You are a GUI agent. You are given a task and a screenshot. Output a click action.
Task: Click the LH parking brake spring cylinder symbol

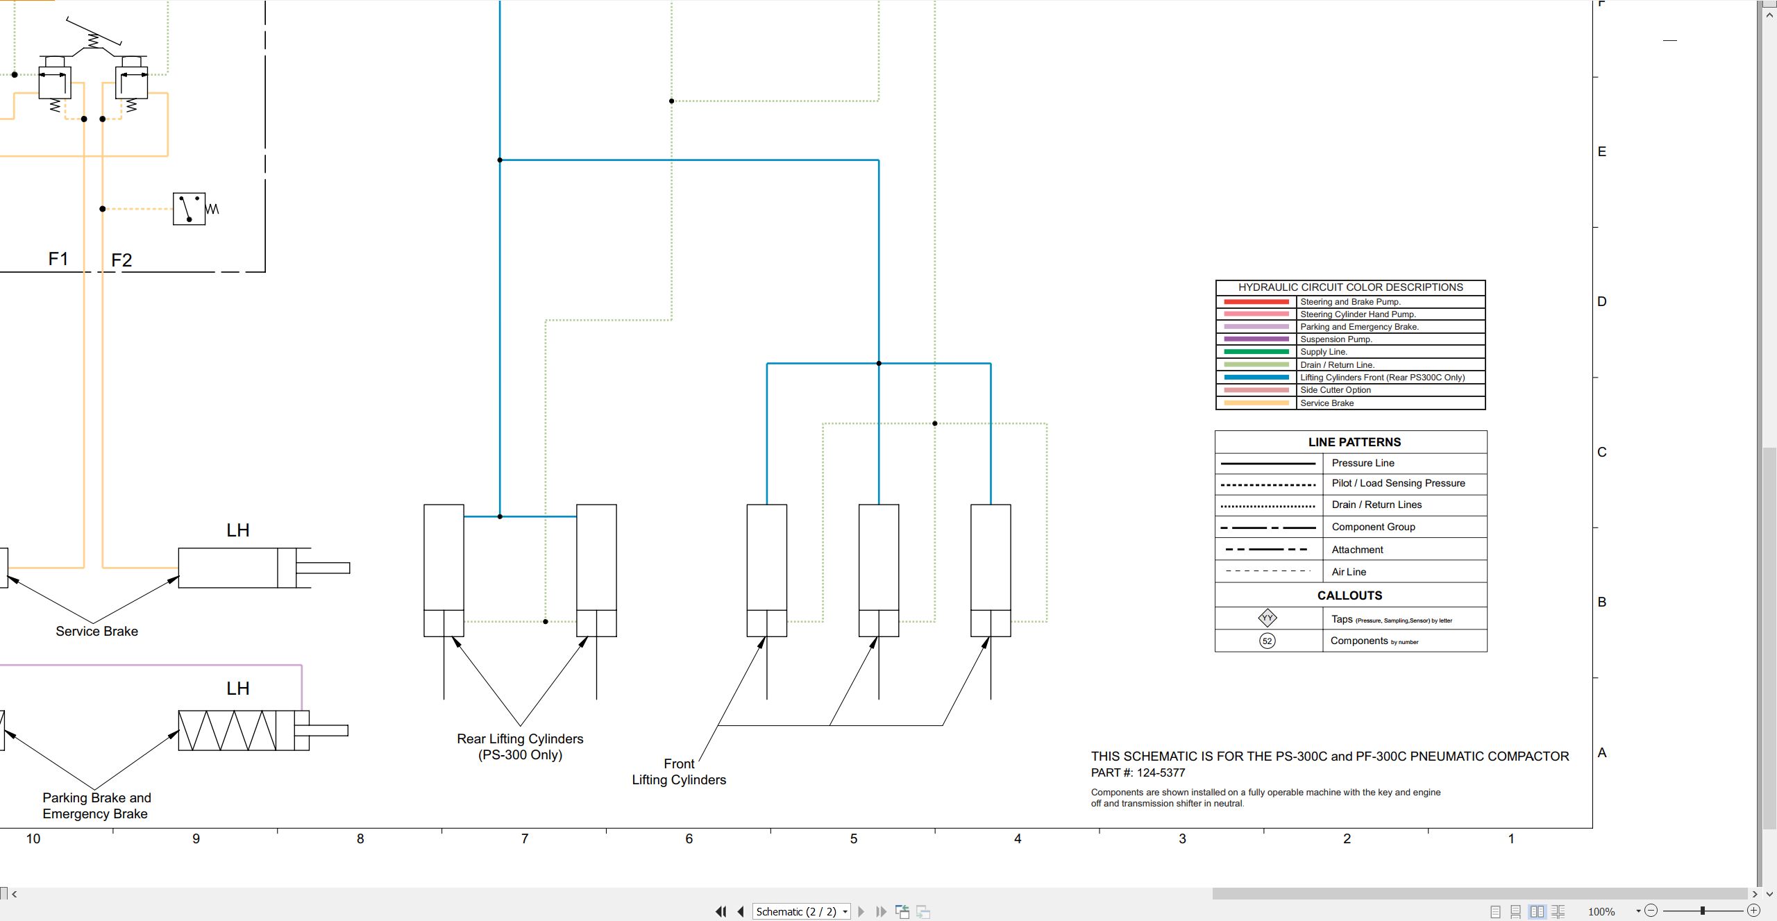tap(263, 730)
